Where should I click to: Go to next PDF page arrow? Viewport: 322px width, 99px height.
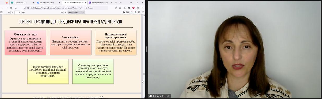coord(12,12)
